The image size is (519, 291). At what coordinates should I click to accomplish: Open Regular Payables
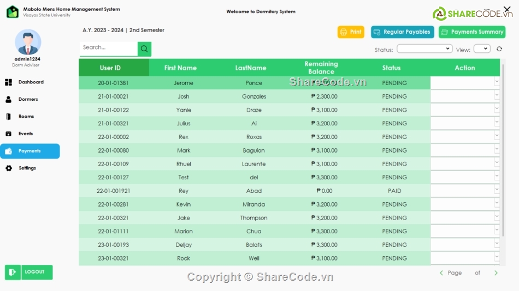click(x=402, y=32)
